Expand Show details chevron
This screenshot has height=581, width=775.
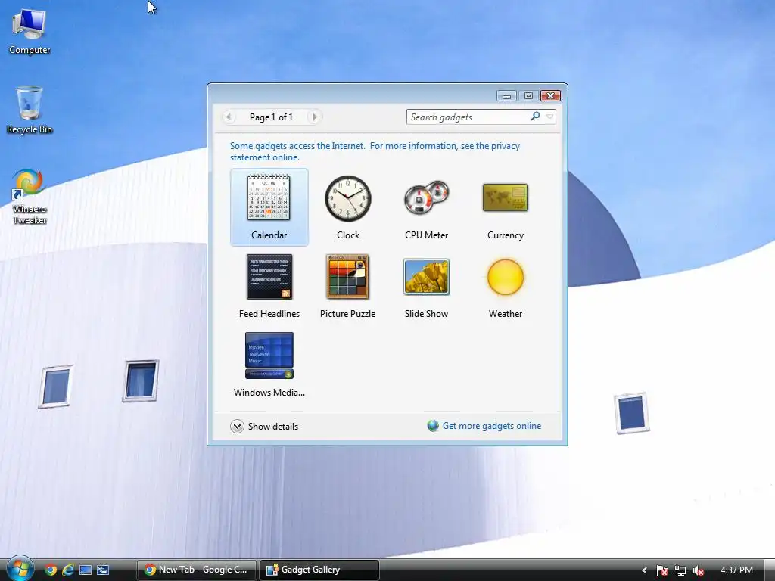pos(237,427)
